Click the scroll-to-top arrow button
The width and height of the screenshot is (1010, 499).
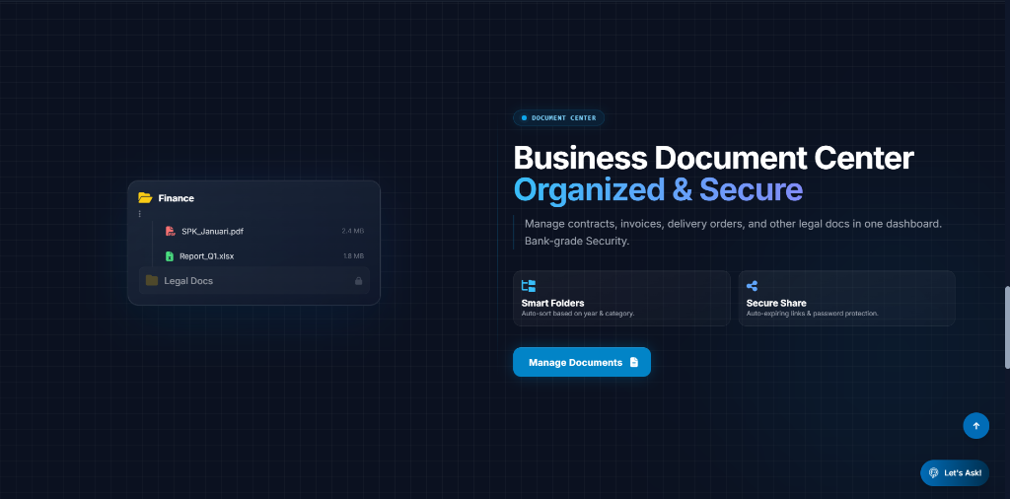click(975, 426)
